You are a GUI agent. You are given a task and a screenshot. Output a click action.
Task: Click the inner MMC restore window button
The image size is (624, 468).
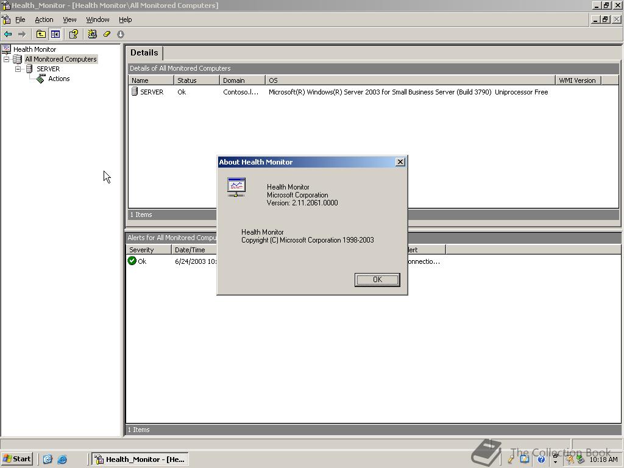click(605, 19)
